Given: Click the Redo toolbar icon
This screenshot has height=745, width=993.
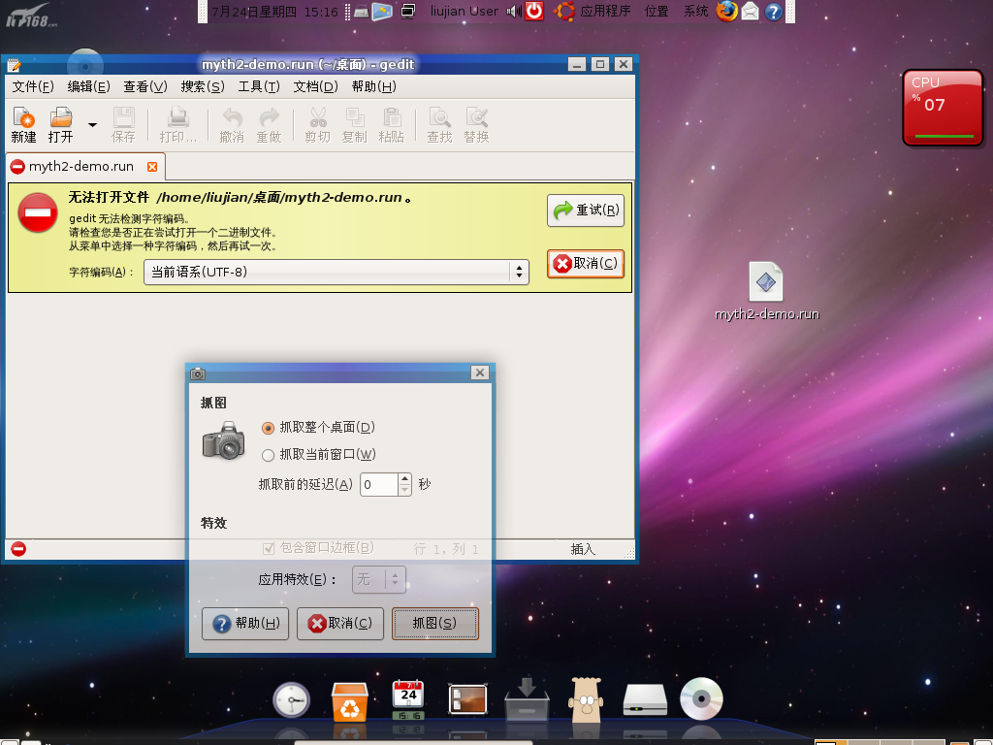Looking at the screenshot, I should coord(270,125).
